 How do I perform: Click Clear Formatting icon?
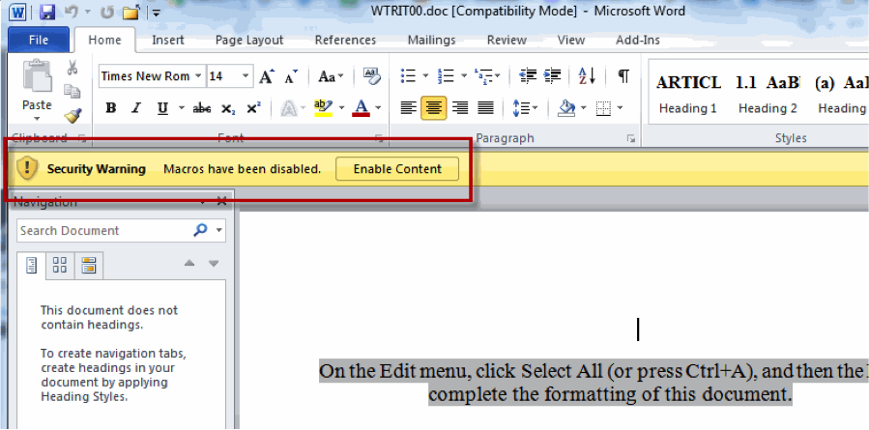click(372, 76)
